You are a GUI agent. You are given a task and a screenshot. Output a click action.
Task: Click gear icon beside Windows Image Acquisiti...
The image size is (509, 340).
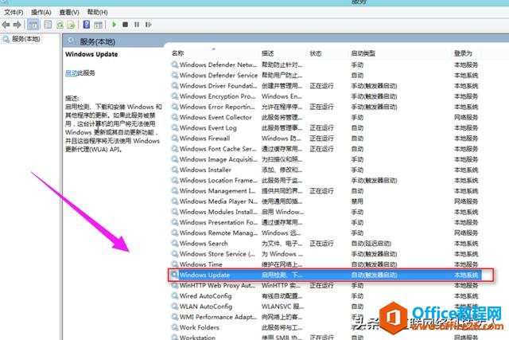point(175,159)
